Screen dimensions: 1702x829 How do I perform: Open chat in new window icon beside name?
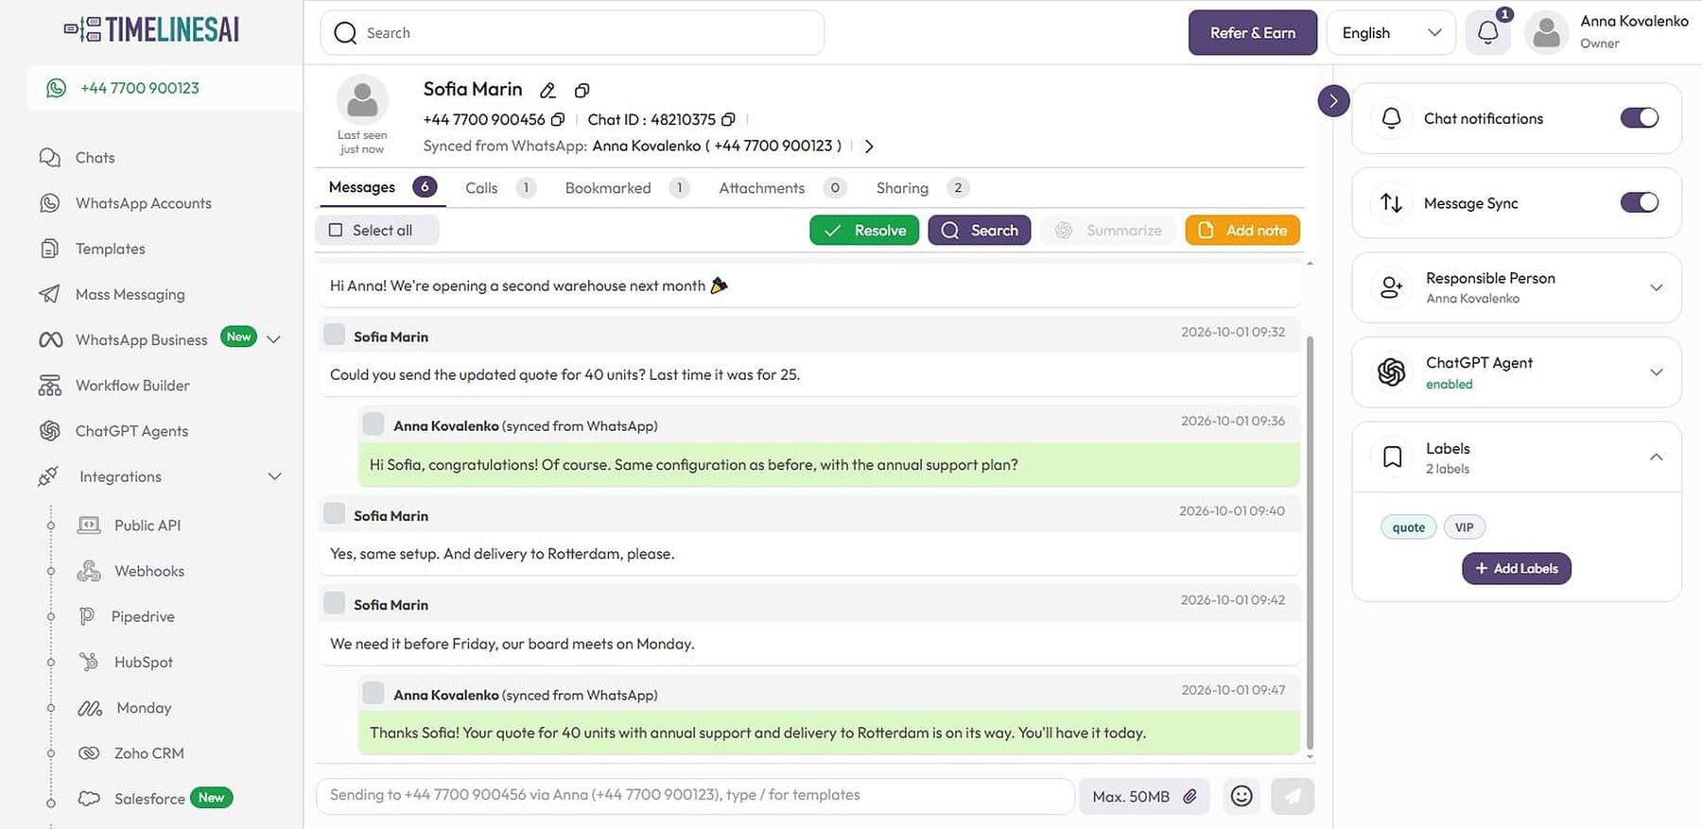point(582,91)
